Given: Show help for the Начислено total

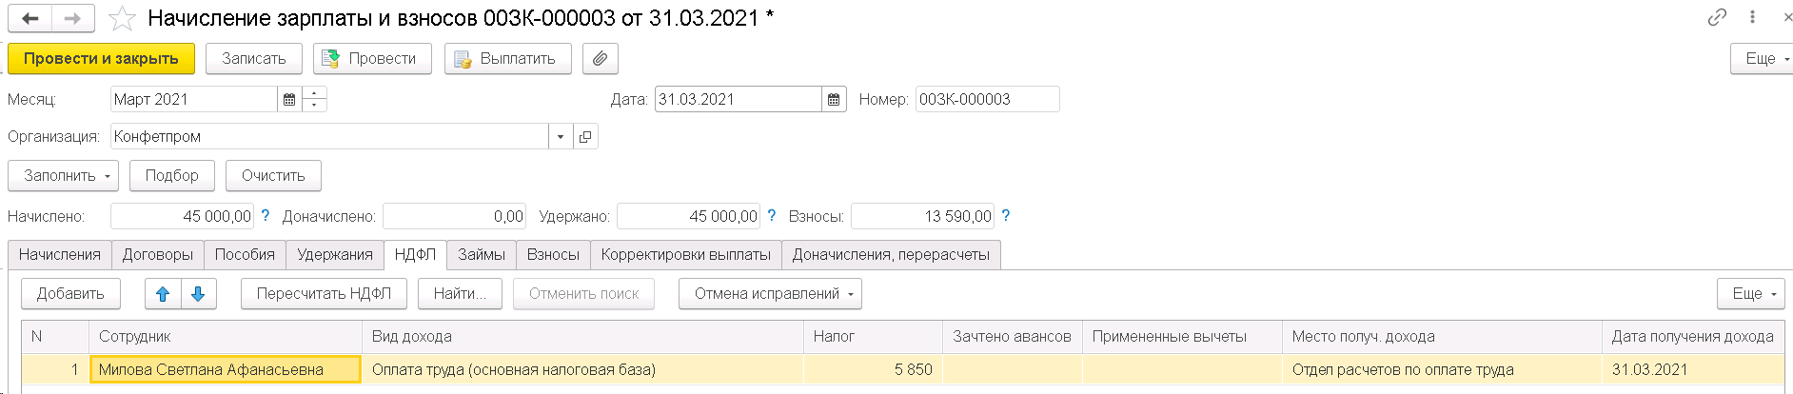Looking at the screenshot, I should click(266, 216).
